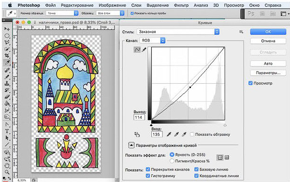Screen dimensions: 290x182
Task: Select the Crop tool
Action: [x=7, y=56]
